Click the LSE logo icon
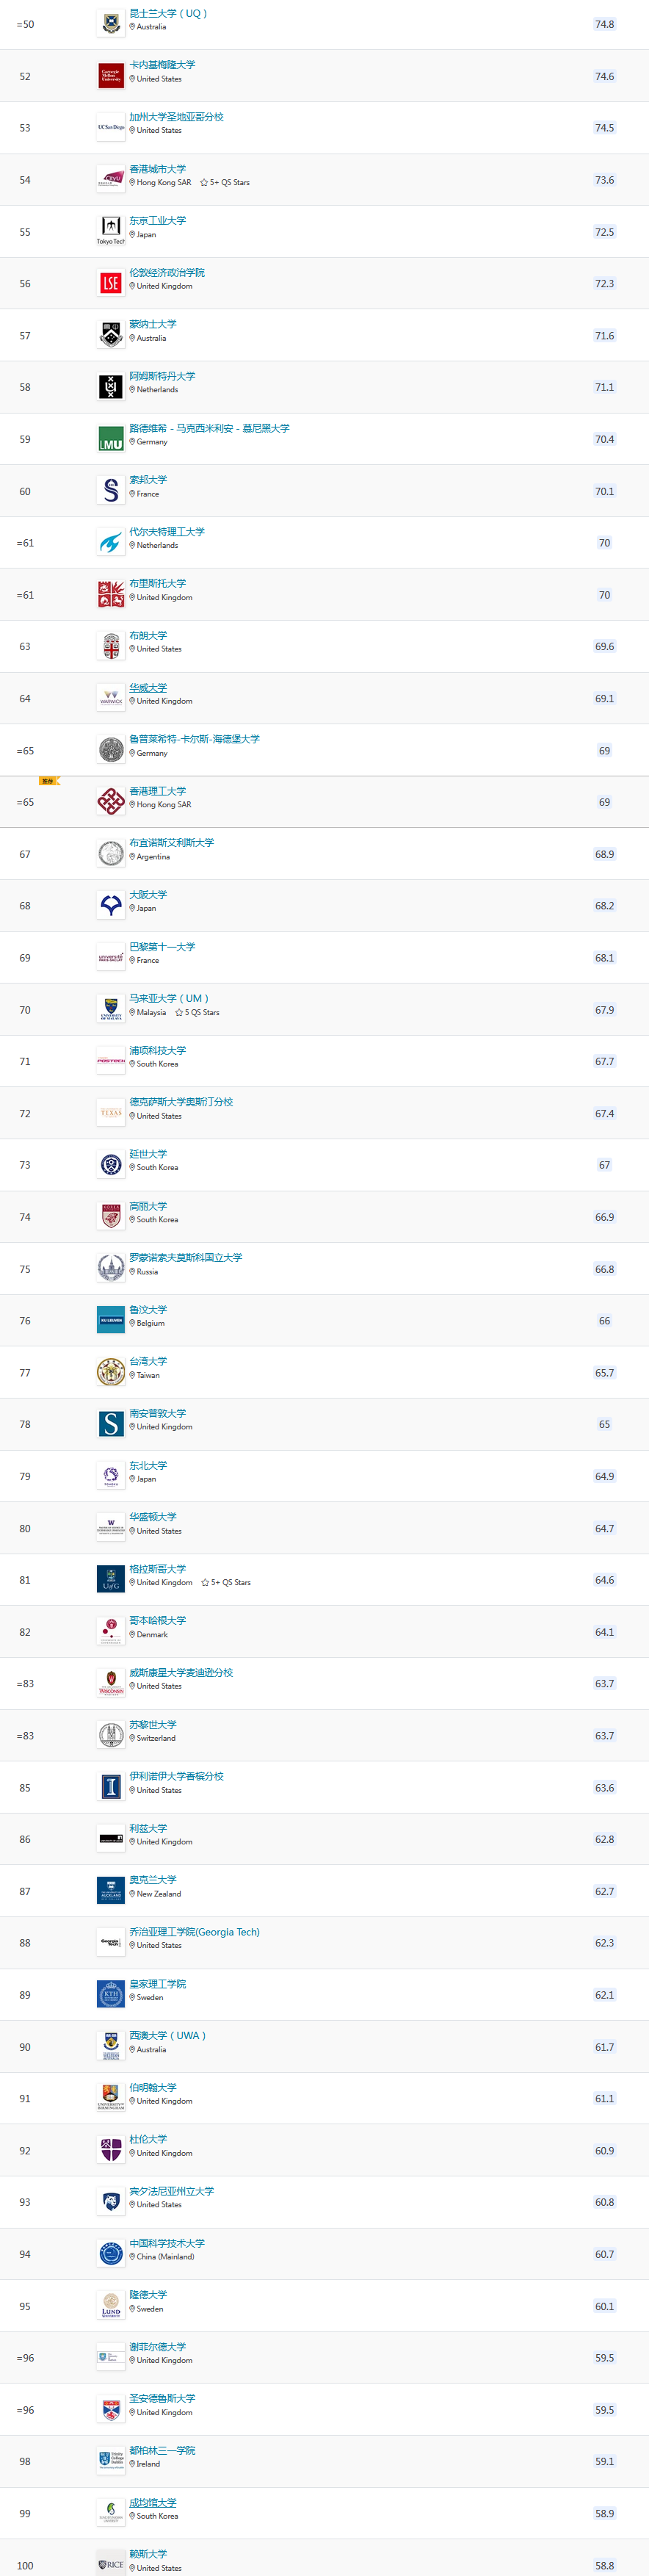The image size is (649, 2576). [x=111, y=284]
